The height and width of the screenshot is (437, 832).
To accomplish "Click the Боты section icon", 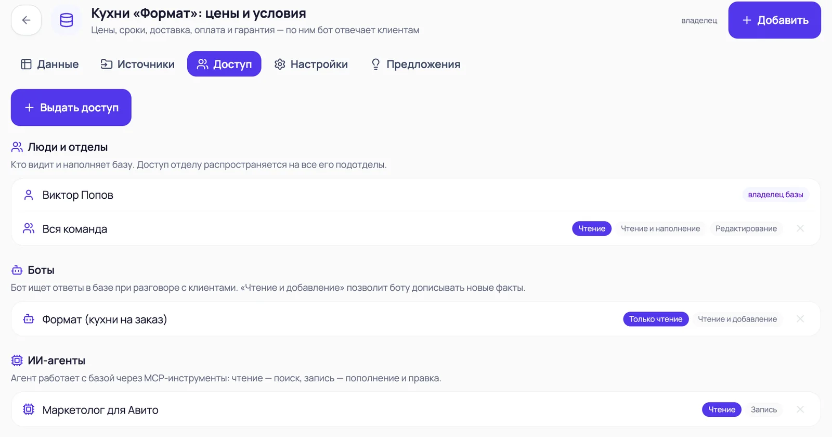I will [x=17, y=270].
